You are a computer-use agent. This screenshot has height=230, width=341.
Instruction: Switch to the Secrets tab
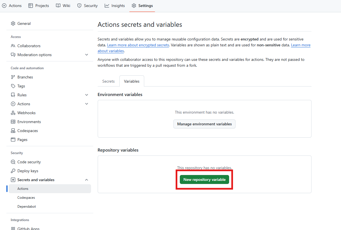tap(108, 81)
